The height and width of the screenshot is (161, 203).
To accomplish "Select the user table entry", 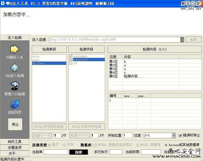I will (49, 60).
